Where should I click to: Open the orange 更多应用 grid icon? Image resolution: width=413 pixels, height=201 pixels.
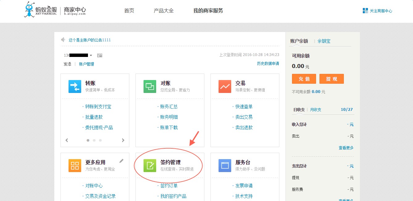point(75,166)
